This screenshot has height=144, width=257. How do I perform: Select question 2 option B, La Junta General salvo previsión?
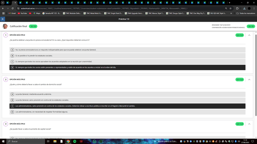[127, 100]
